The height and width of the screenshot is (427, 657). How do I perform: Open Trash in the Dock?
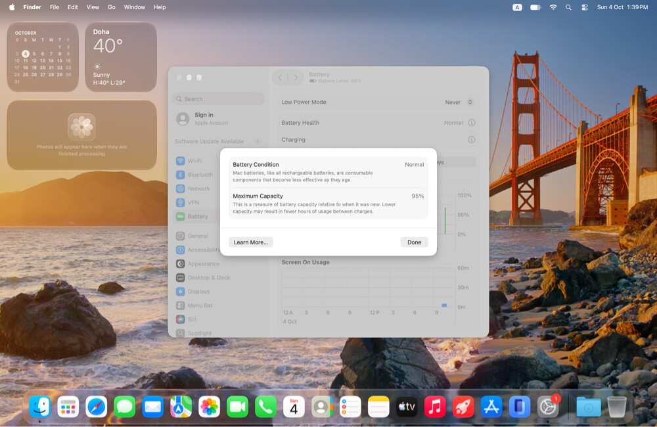click(617, 407)
